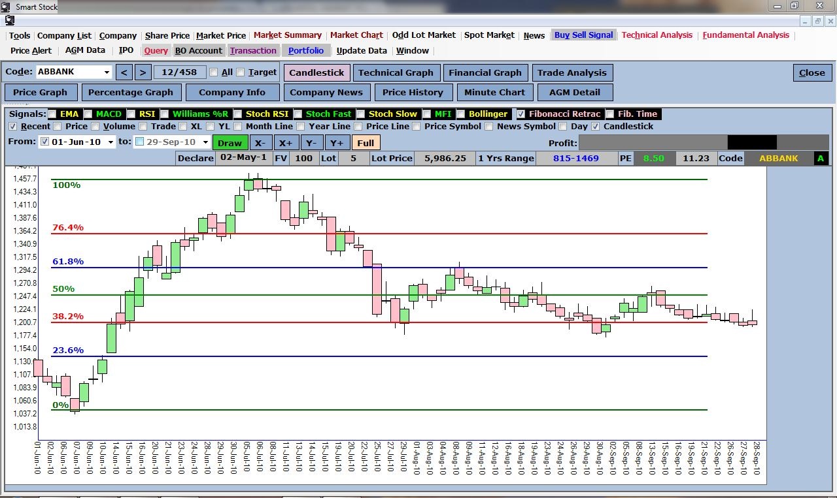
Task: Enable the Bollinger checkbox
Action: coord(462,114)
